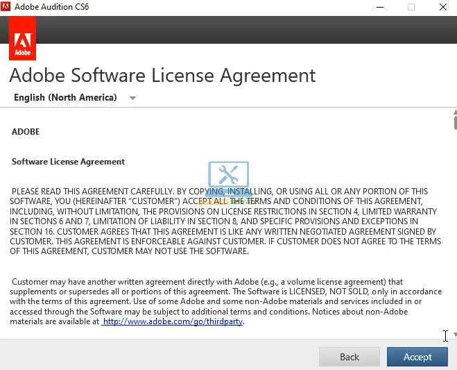Viewport: 457px width, 370px height.
Task: Open the language dropdown arrow
Action: pyautogui.click(x=132, y=98)
